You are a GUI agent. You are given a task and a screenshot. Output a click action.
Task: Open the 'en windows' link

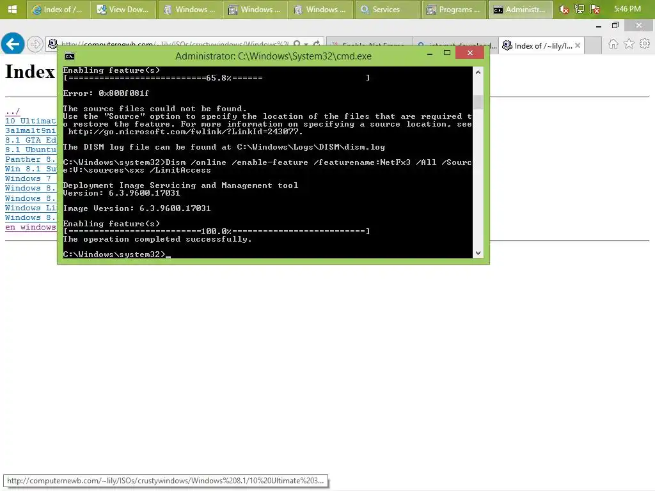tap(31, 227)
